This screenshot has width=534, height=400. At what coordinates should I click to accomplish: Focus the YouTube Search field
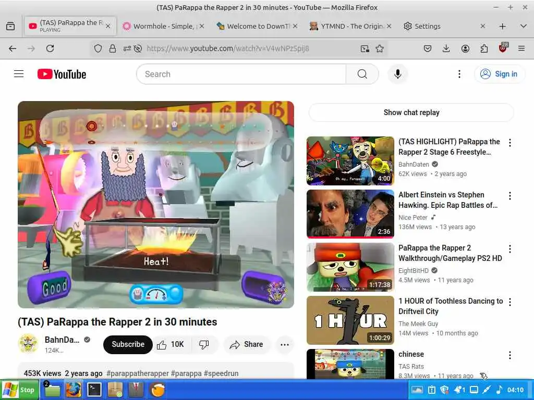pos(241,74)
